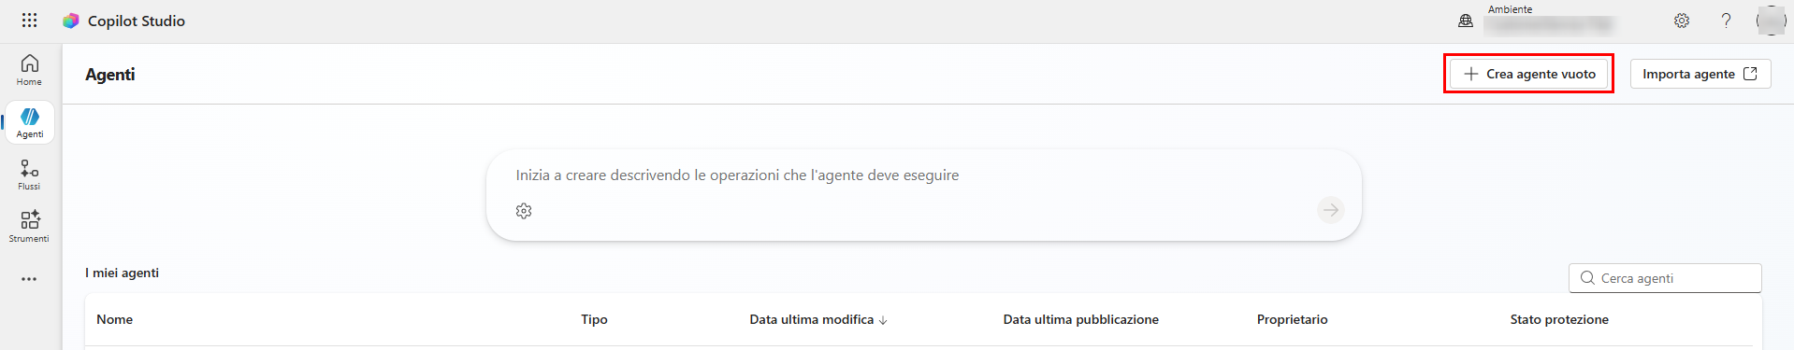This screenshot has height=350, width=1794.
Task: Click the Stato protezione column header
Action: pyautogui.click(x=1559, y=319)
